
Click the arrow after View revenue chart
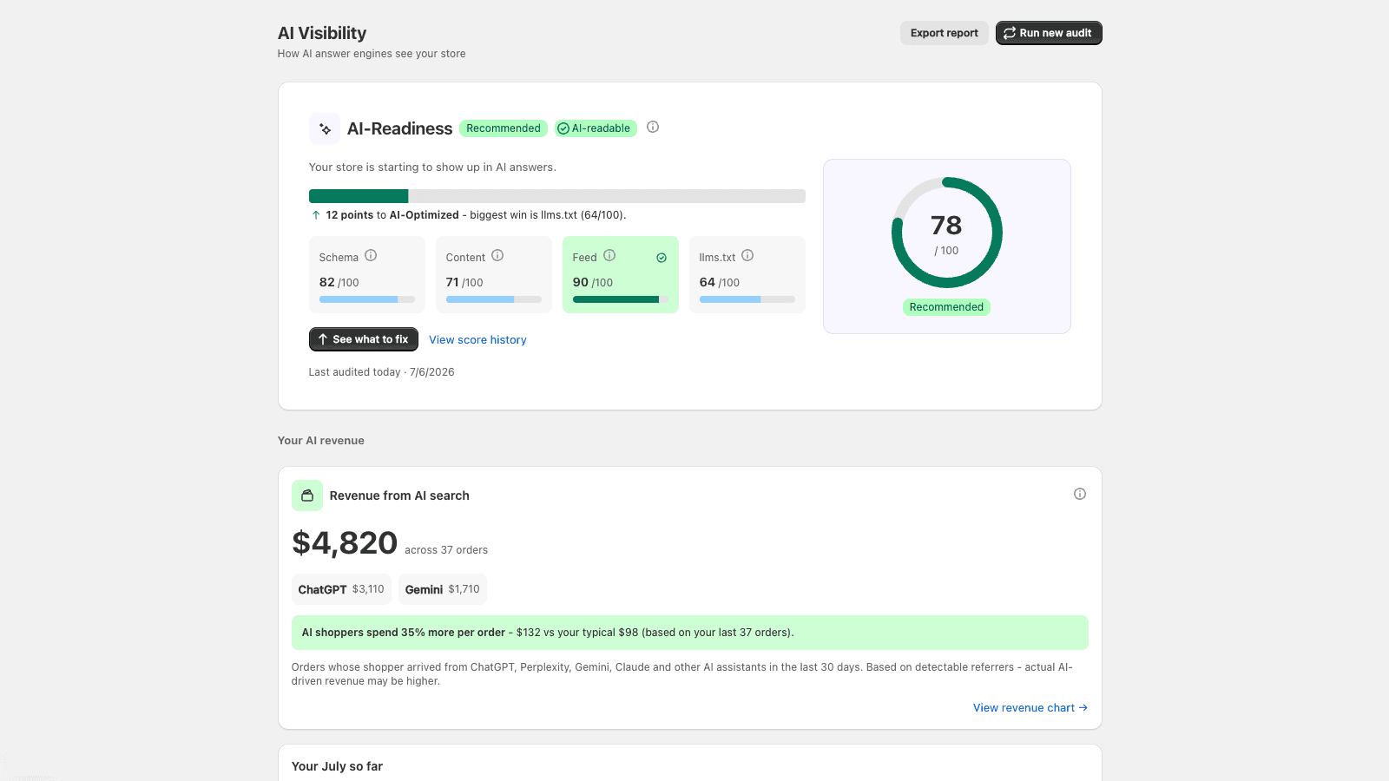(1083, 708)
